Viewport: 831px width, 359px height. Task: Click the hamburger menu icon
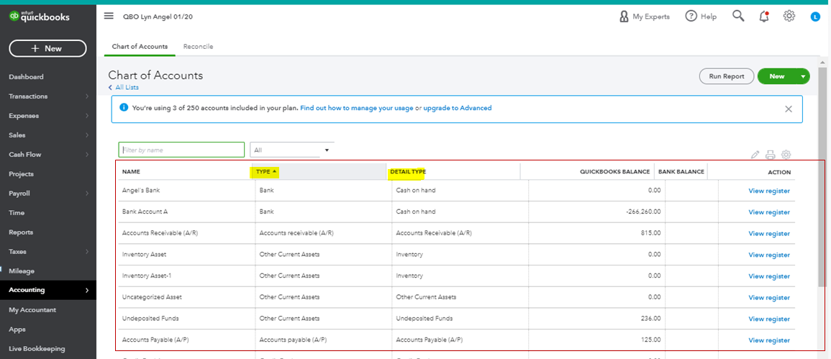pyautogui.click(x=109, y=16)
